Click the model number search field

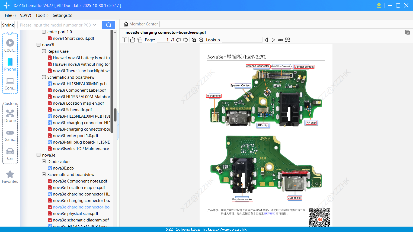click(x=55, y=25)
